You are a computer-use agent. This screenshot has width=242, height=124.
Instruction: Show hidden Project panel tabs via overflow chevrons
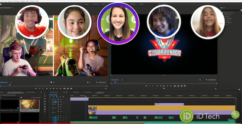tap(41, 92)
